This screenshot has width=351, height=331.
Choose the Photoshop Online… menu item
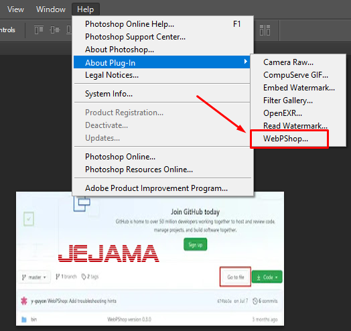[x=163, y=157]
